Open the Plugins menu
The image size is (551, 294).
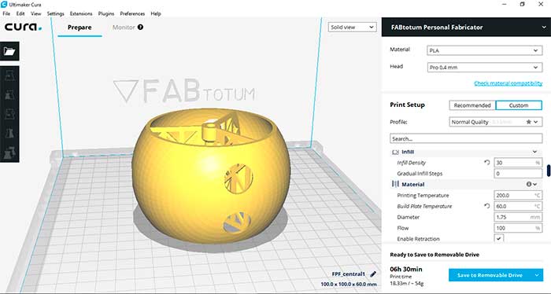106,13
